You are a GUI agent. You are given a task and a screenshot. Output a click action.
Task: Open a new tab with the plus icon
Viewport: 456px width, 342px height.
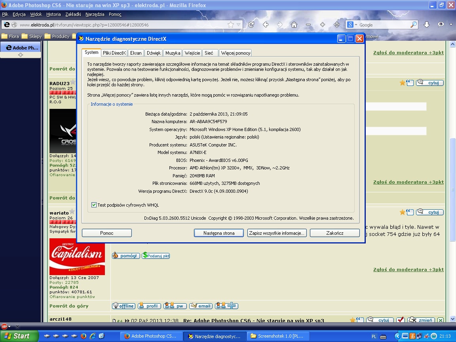point(20,55)
